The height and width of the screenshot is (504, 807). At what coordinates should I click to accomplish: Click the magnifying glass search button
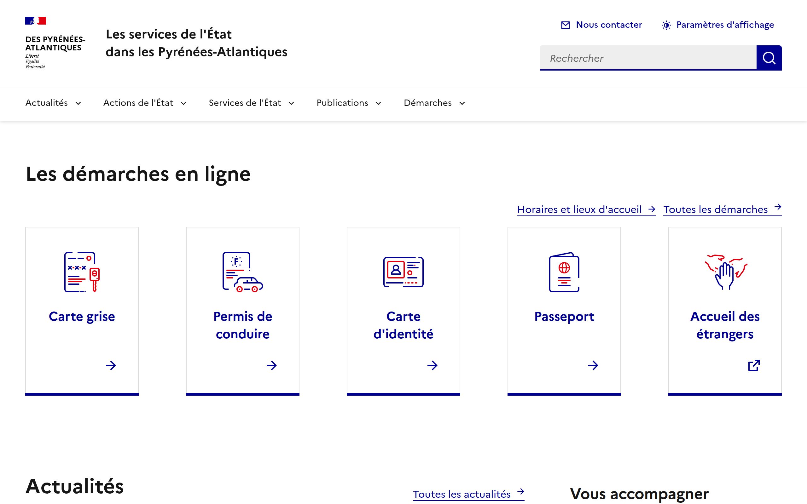[769, 58]
